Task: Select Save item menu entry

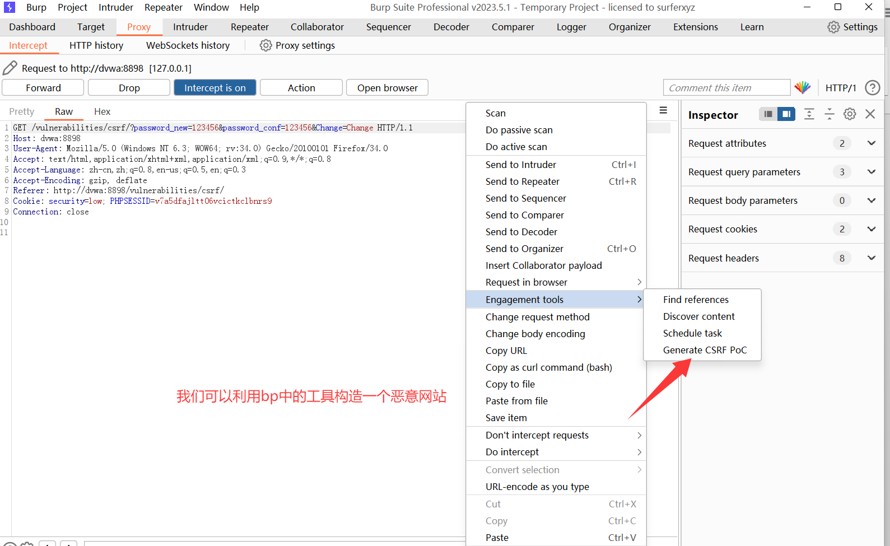Action: click(x=556, y=418)
